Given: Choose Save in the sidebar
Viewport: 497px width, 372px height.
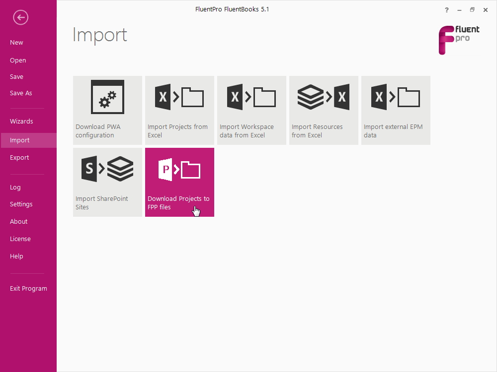Looking at the screenshot, I should pos(16,76).
